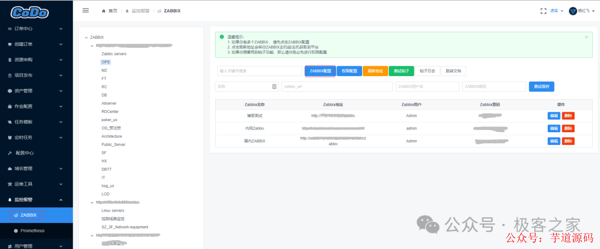Expand the 资产管理 menu chevron

pos(61,91)
